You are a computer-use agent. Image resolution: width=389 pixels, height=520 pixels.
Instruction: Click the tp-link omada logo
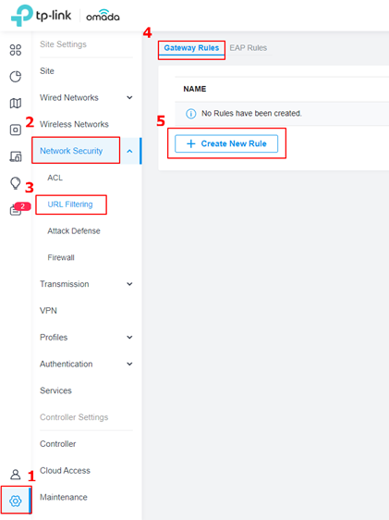(x=66, y=15)
